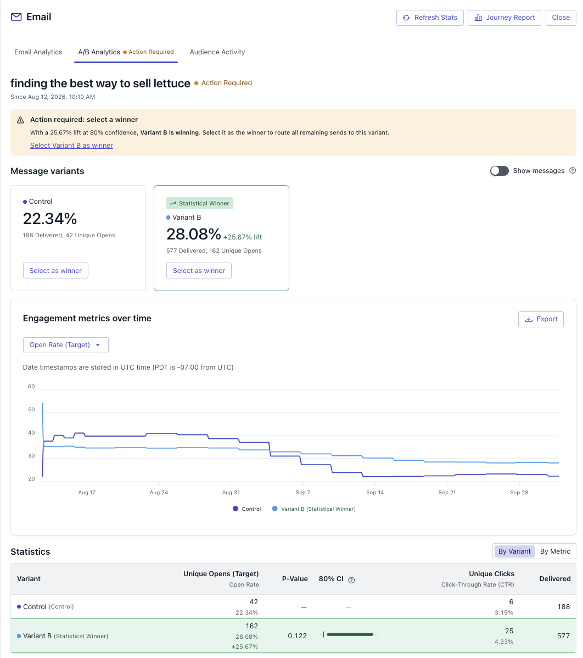Image resolution: width=583 pixels, height=658 pixels.
Task: Click the Delivered value 577
Action: [x=563, y=636]
